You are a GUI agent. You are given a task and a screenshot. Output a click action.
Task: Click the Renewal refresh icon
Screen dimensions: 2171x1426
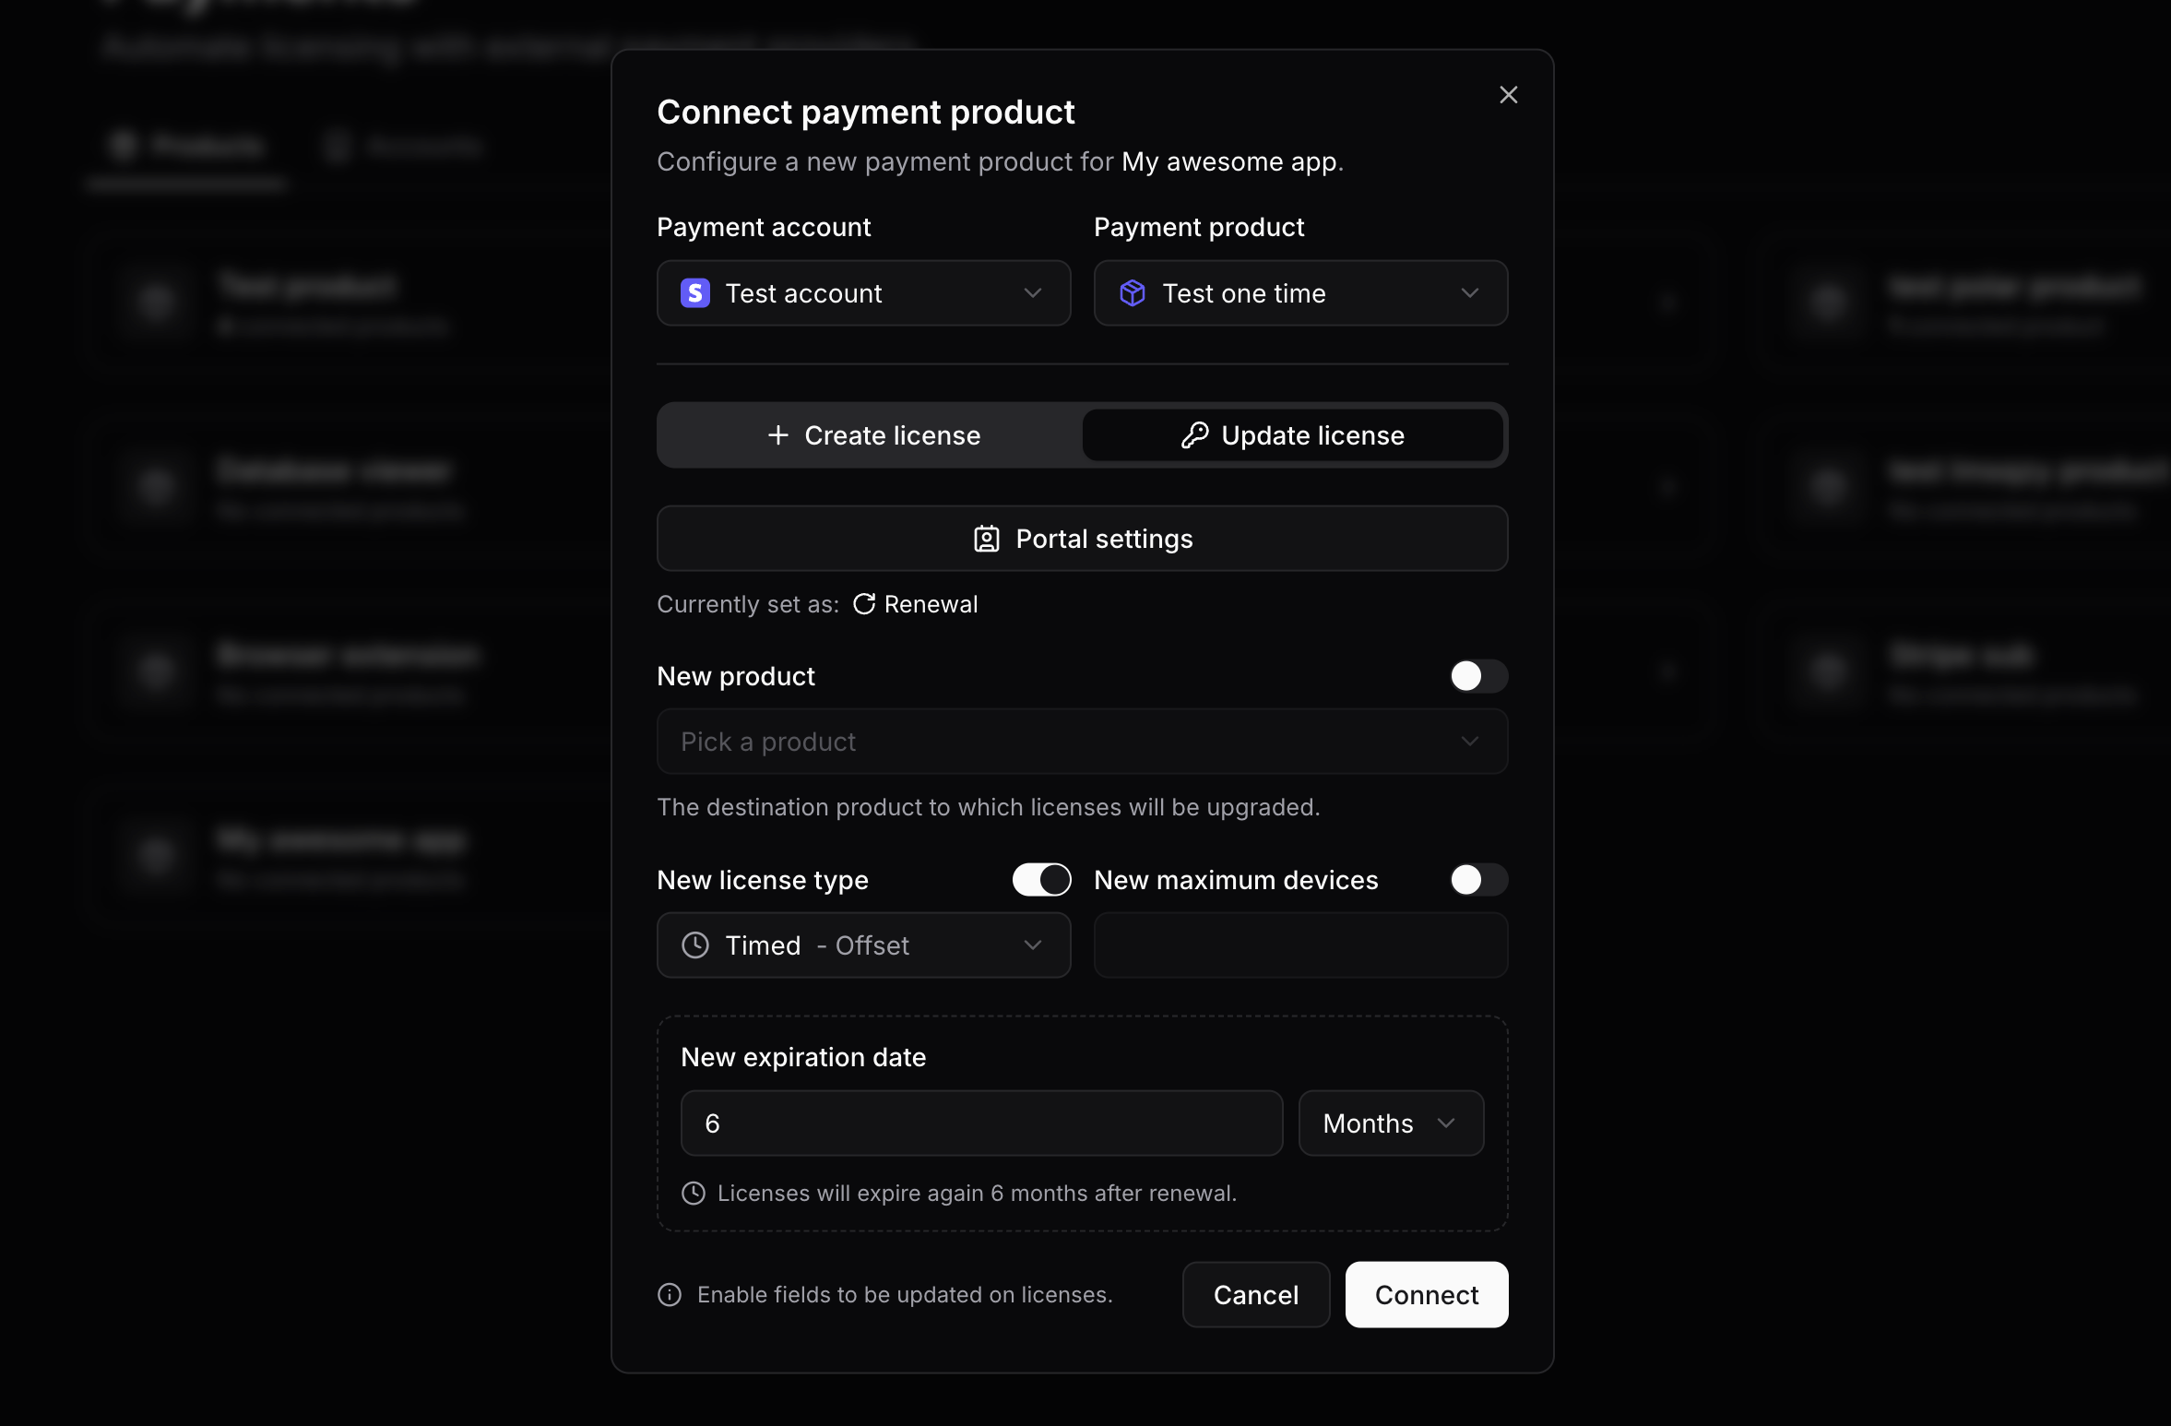[863, 604]
